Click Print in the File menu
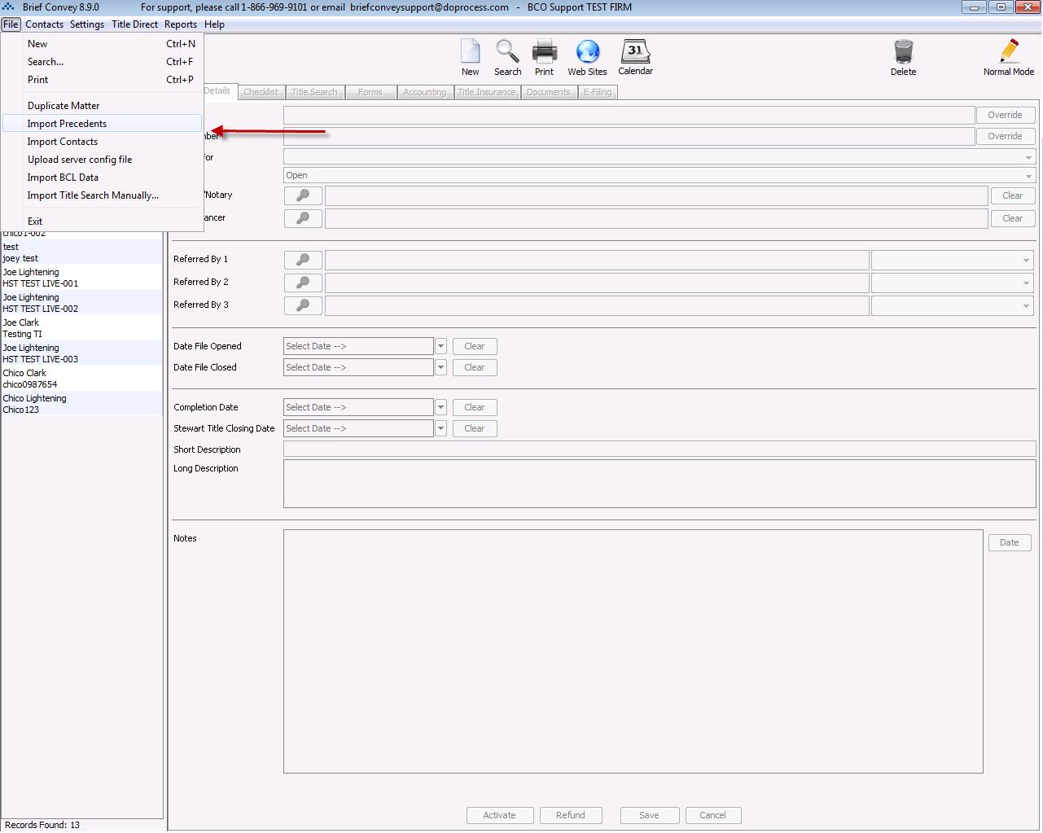 pos(102,80)
